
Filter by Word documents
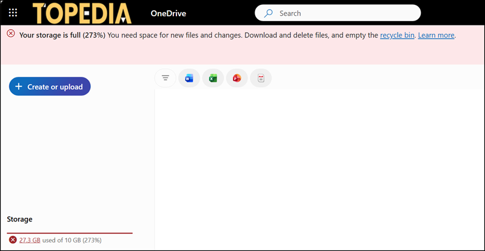pyautogui.click(x=189, y=78)
